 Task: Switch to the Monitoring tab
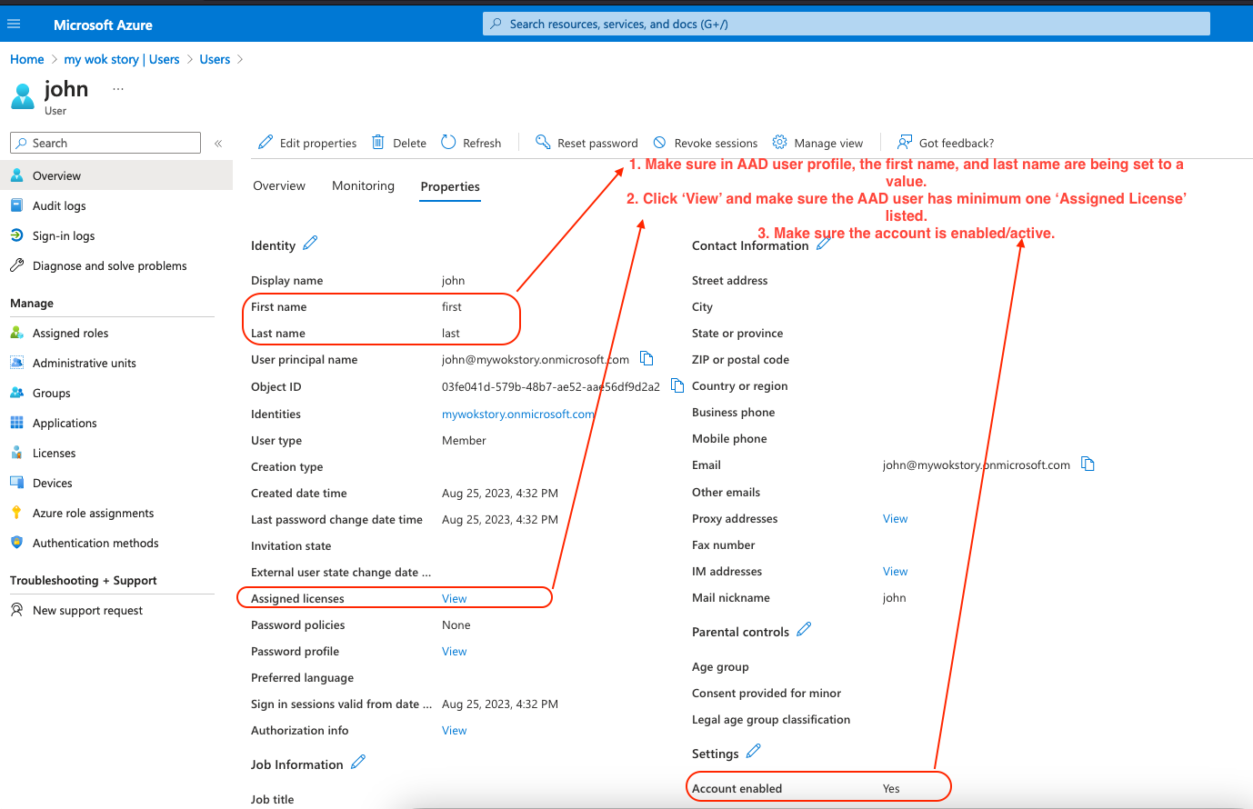tap(363, 185)
